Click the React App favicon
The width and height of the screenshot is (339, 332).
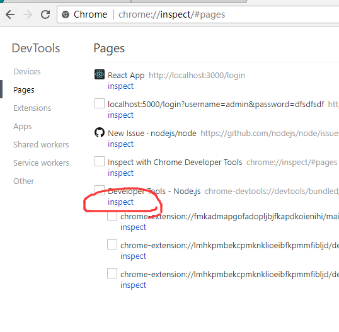tap(100, 74)
